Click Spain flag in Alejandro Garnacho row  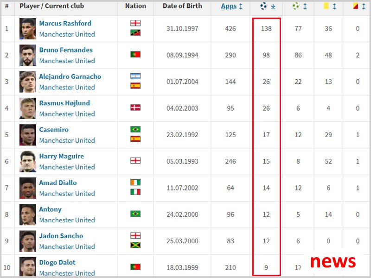pyautogui.click(x=135, y=86)
